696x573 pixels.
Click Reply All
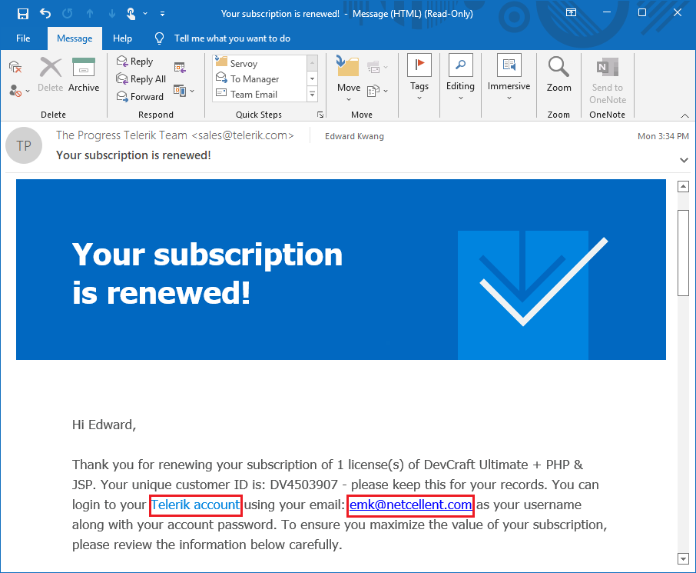click(141, 79)
